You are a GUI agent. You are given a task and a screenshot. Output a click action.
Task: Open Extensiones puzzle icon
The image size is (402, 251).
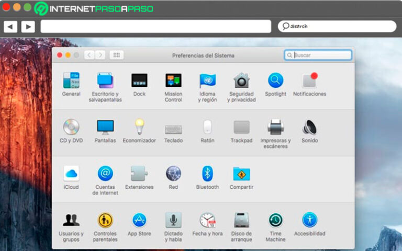point(139,174)
